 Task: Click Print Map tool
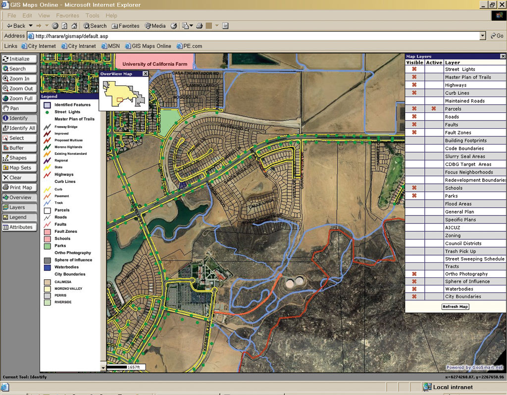pyautogui.click(x=19, y=188)
